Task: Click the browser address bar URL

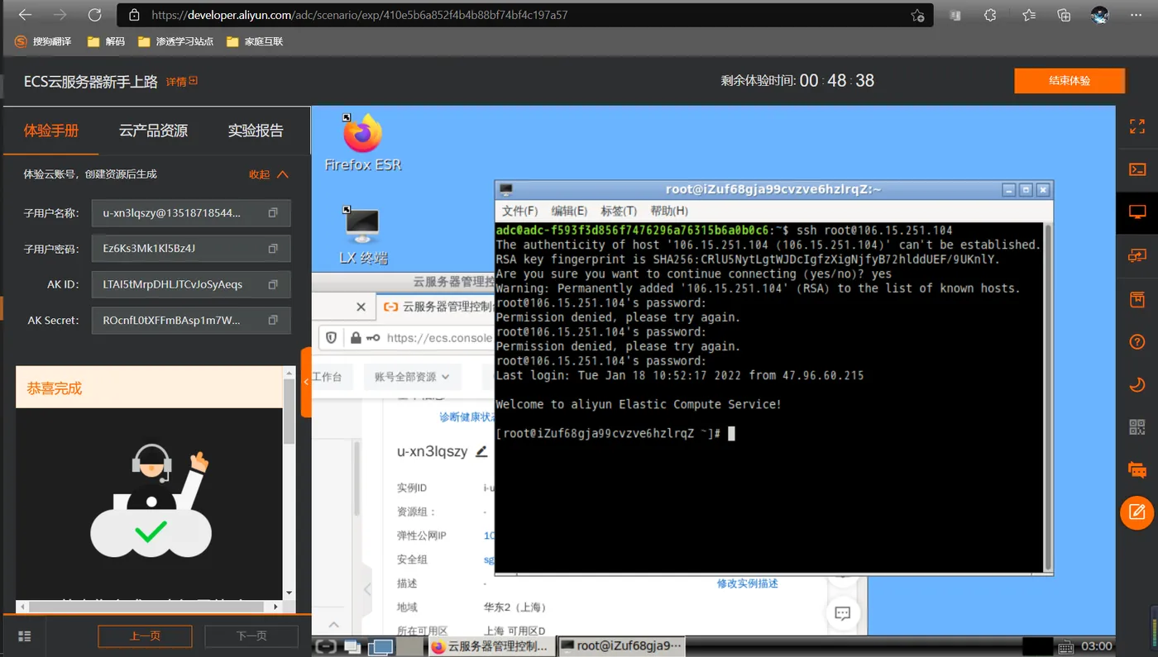Action: pos(359,15)
